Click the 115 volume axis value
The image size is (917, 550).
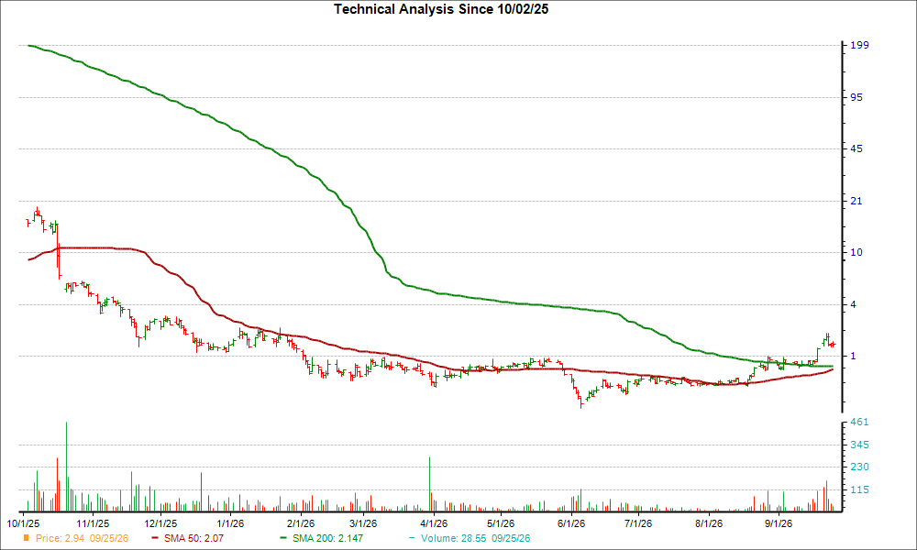coord(859,489)
